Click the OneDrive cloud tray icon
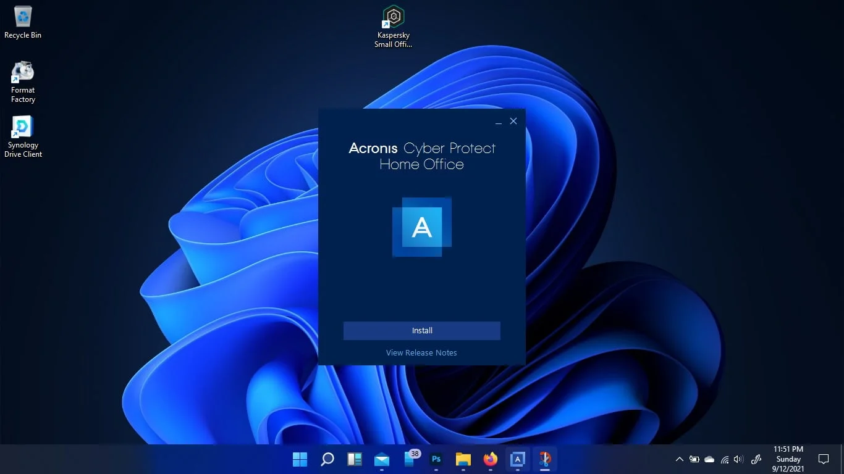 click(x=709, y=459)
